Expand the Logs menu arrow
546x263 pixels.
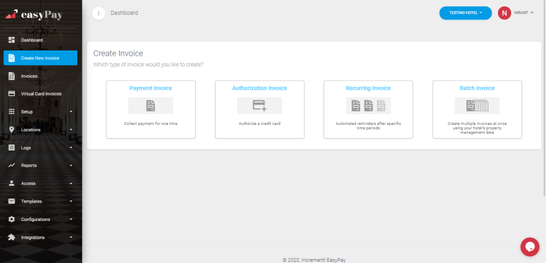point(71,148)
